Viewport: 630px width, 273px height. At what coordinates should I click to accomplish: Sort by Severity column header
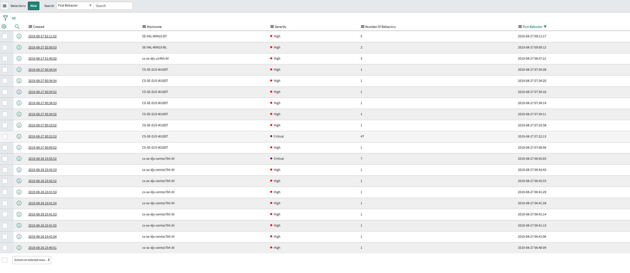pos(280,27)
